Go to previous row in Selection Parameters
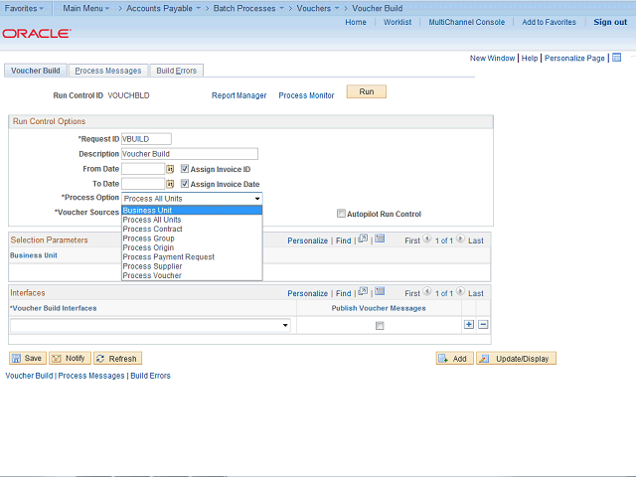The height and width of the screenshot is (477, 636). (x=427, y=238)
